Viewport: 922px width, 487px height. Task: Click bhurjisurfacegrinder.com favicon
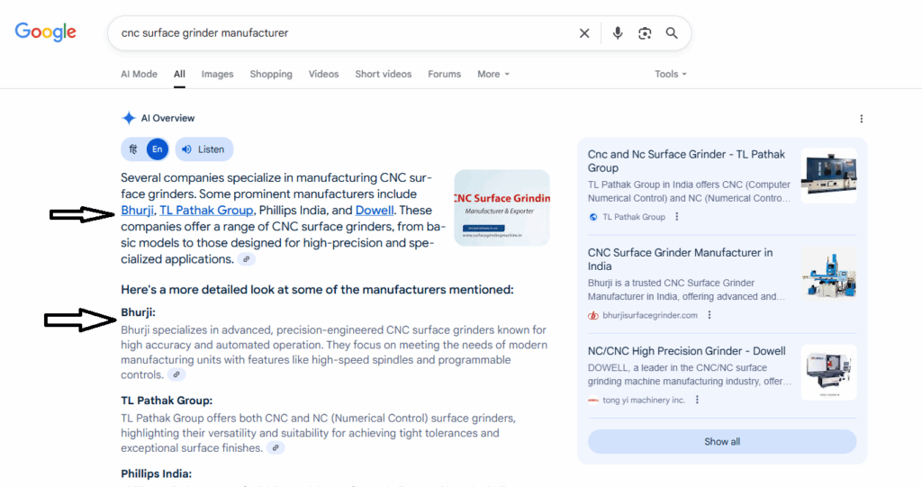coord(593,315)
